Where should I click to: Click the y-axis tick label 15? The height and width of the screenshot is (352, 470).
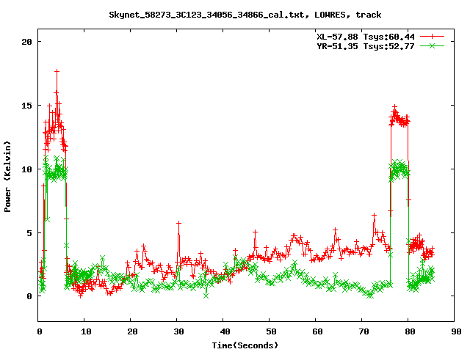[26, 106]
